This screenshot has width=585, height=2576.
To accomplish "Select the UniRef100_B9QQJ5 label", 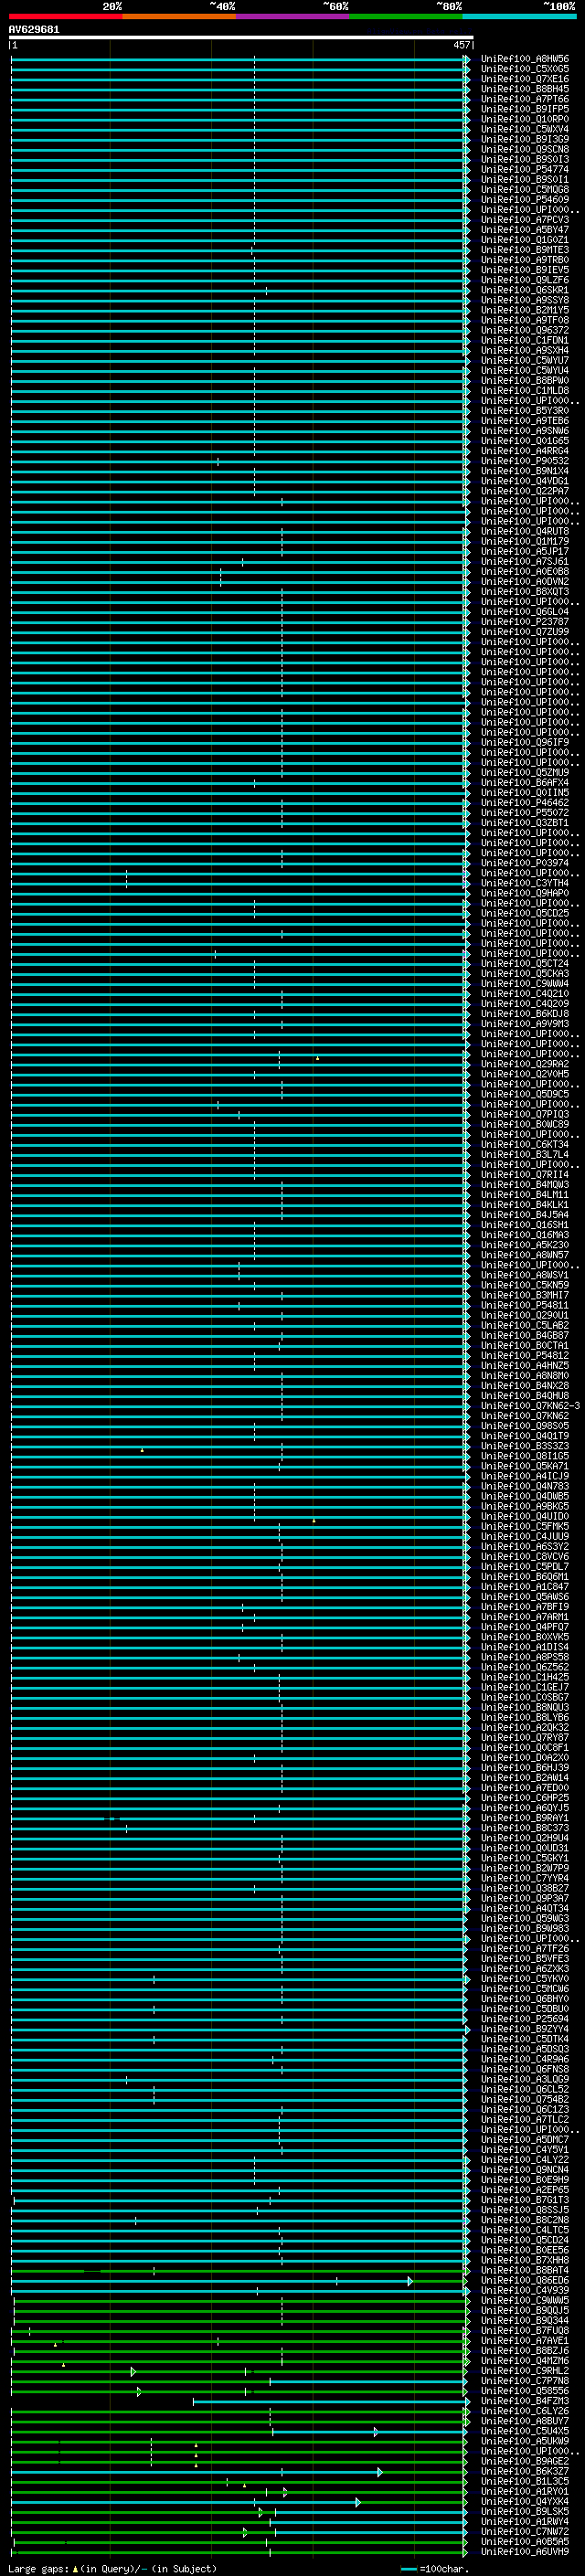I will [x=525, y=2310].
